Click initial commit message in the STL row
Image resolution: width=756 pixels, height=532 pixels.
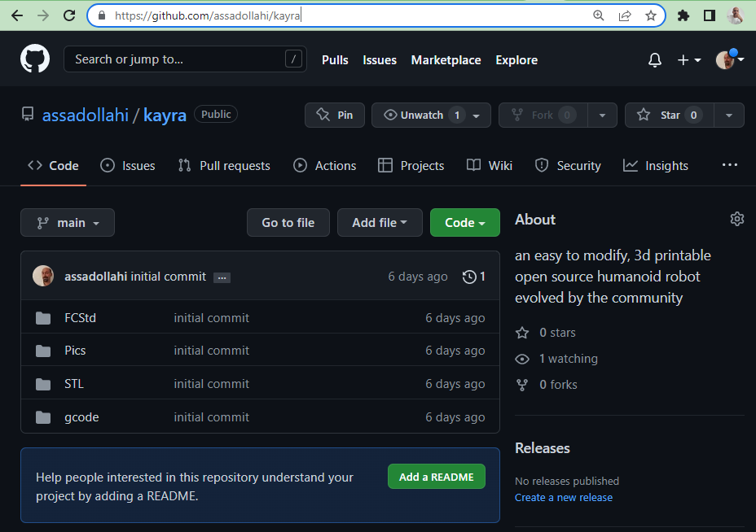212,384
